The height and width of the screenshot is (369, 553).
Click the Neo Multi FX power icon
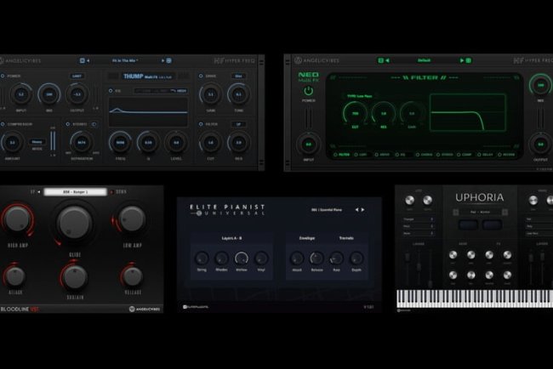[x=308, y=91]
